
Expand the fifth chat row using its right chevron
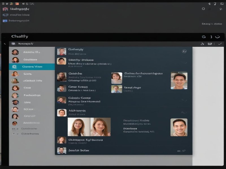point(184,100)
